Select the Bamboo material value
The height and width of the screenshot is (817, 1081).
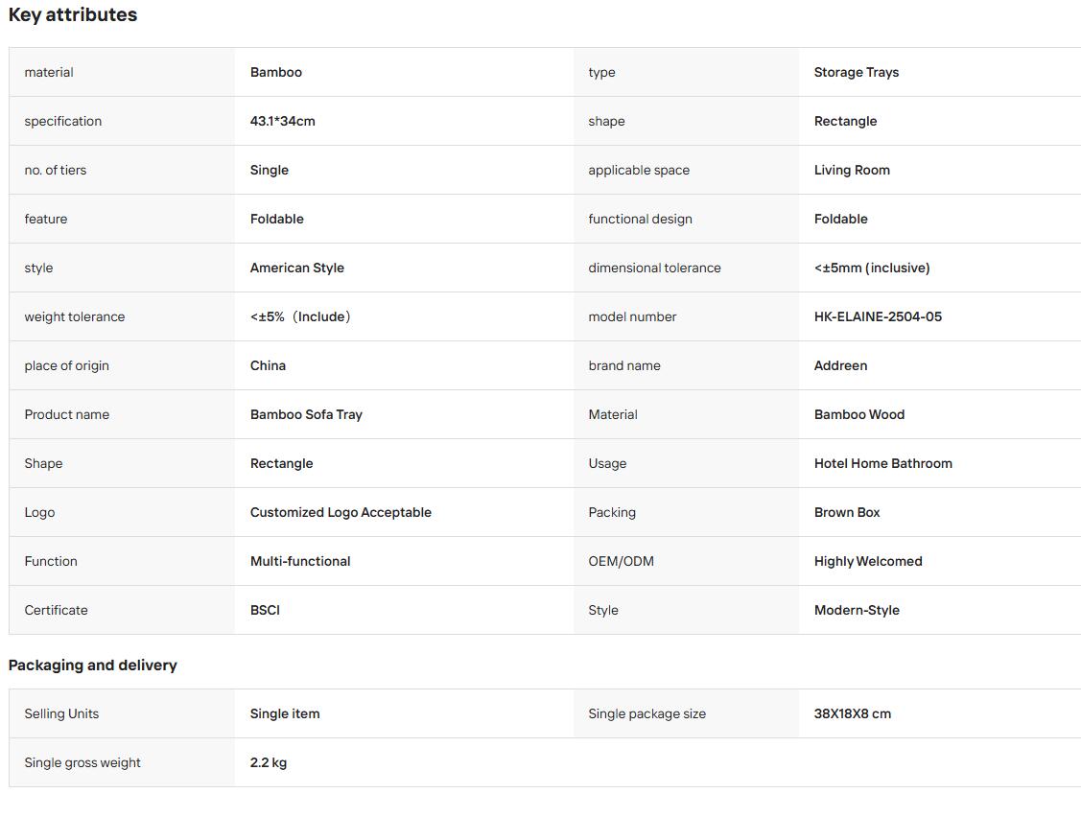[276, 72]
